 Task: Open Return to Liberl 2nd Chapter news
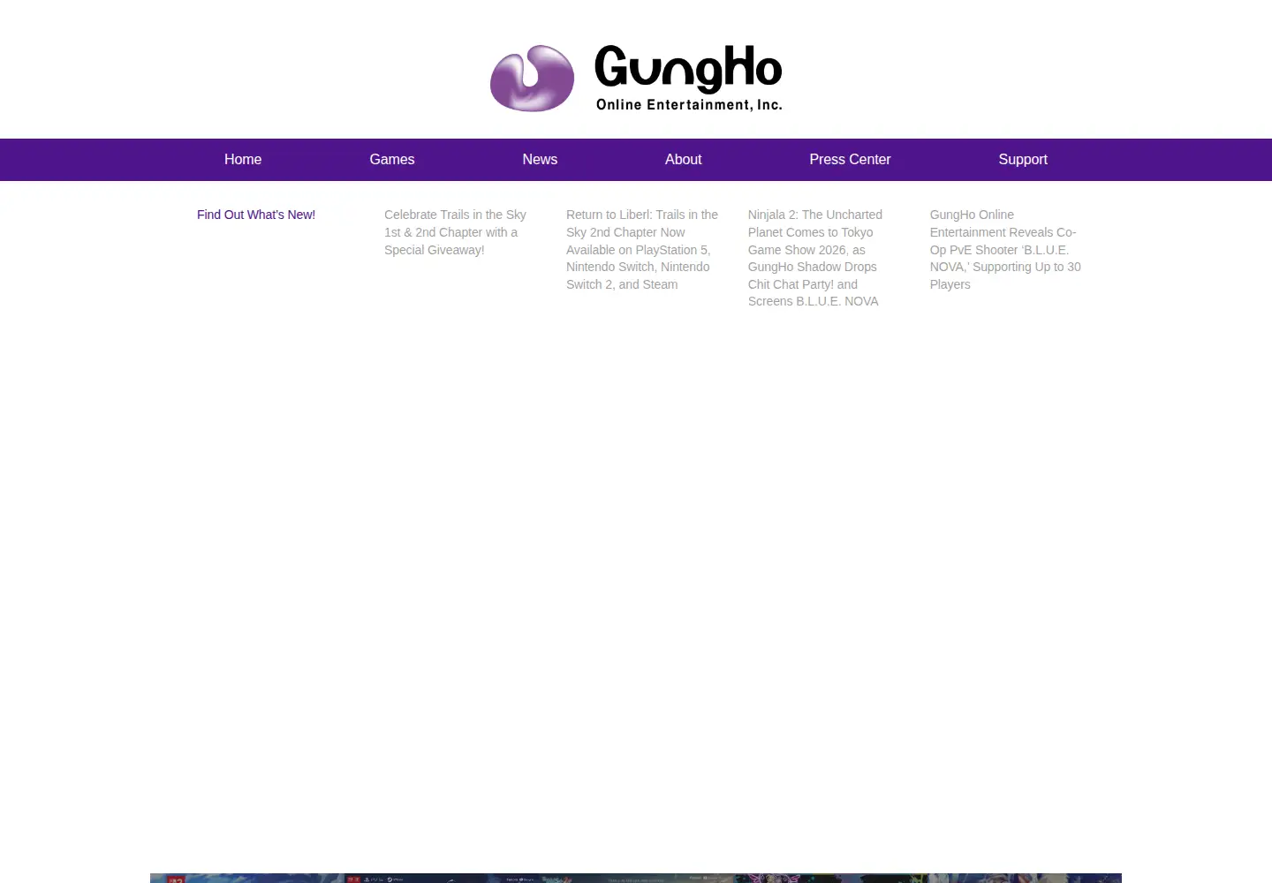(x=642, y=249)
